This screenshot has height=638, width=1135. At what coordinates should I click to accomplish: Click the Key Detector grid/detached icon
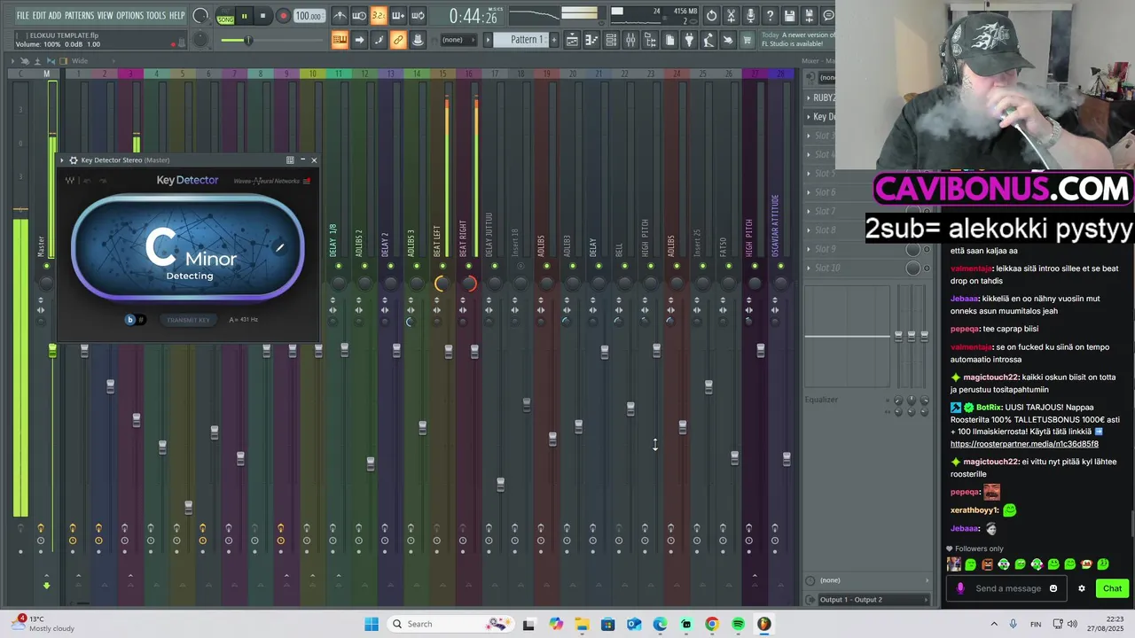coord(290,160)
